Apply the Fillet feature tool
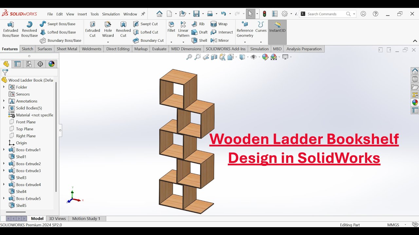Viewport: 419px width, 235px height. click(x=171, y=27)
